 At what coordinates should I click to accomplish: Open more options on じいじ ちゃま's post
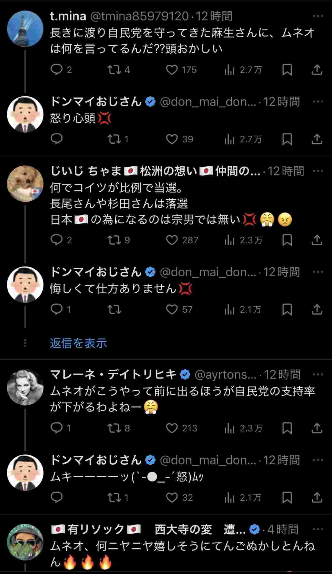(x=318, y=171)
